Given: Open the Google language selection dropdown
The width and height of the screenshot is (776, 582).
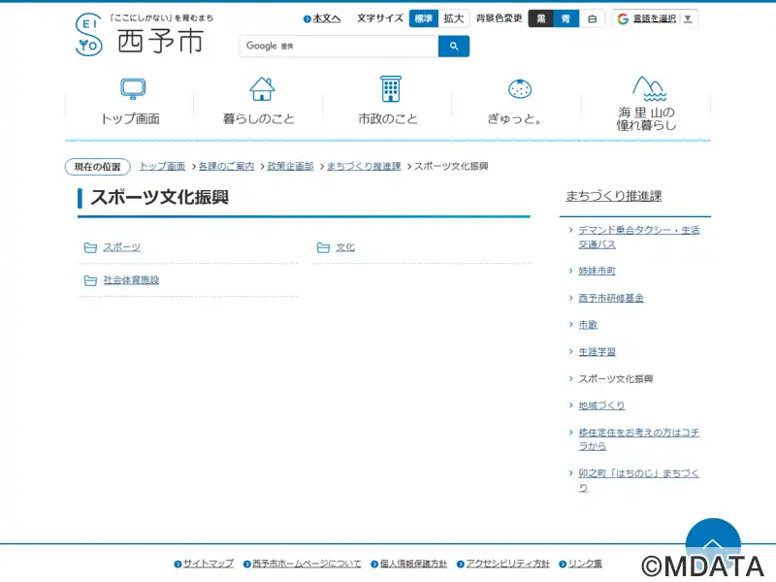Looking at the screenshot, I should point(656,18).
